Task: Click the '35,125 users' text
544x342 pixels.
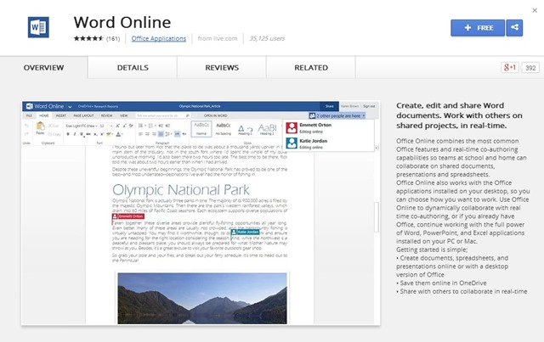Action: tap(267, 38)
